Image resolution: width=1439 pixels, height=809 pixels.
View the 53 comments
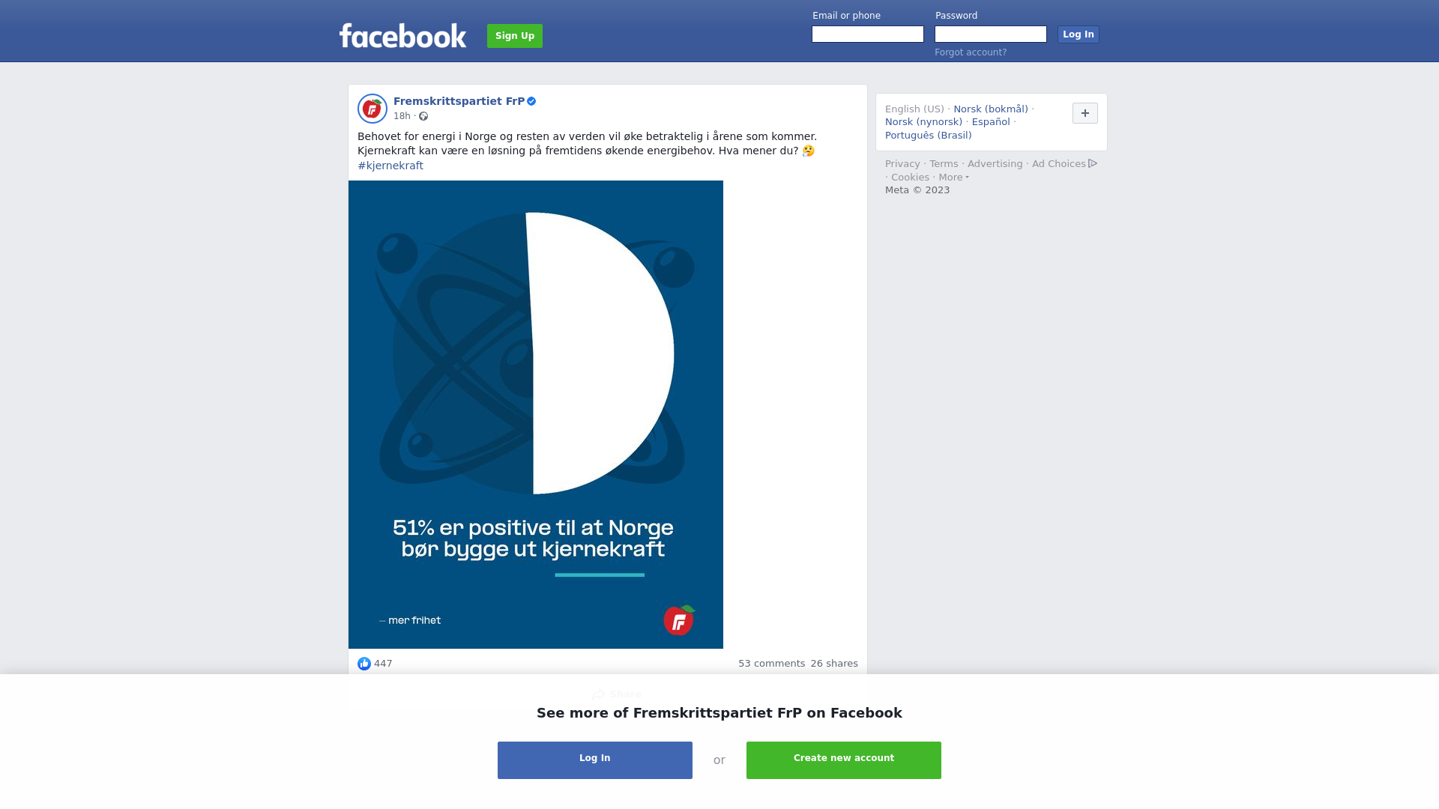point(771,664)
